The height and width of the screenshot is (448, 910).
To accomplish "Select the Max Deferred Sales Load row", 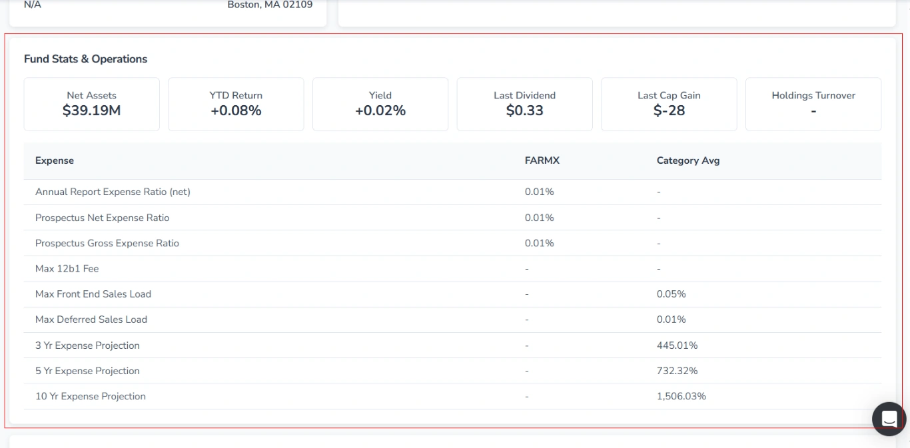I will click(91, 320).
